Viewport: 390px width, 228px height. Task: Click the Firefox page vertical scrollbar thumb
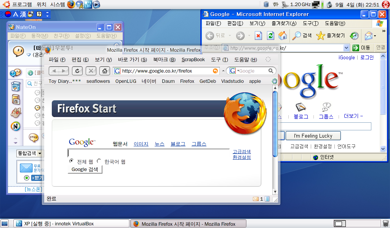point(275,124)
